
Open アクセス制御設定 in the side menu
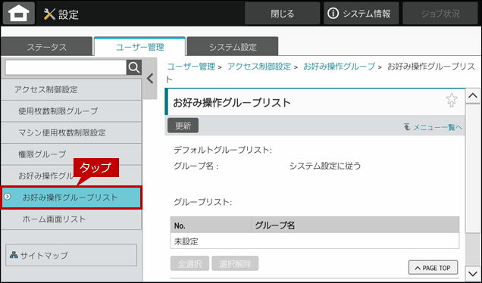pyautogui.click(x=71, y=89)
